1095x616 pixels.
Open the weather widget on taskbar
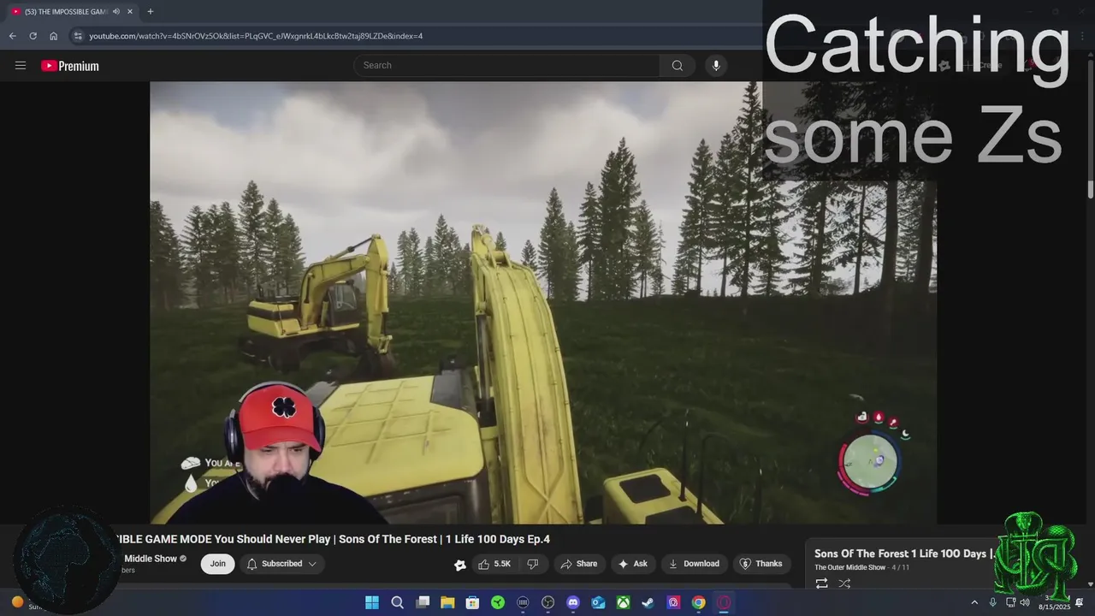click(x=30, y=602)
